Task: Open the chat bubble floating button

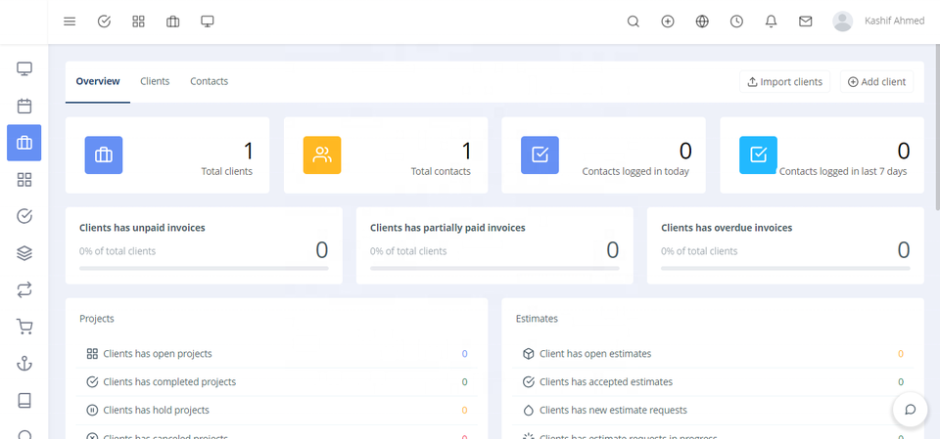Action: (x=910, y=409)
